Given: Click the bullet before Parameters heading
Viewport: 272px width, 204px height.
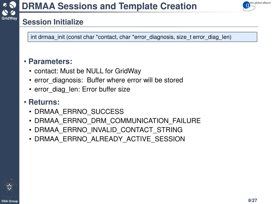Looking at the screenshot, I should click(25, 61).
